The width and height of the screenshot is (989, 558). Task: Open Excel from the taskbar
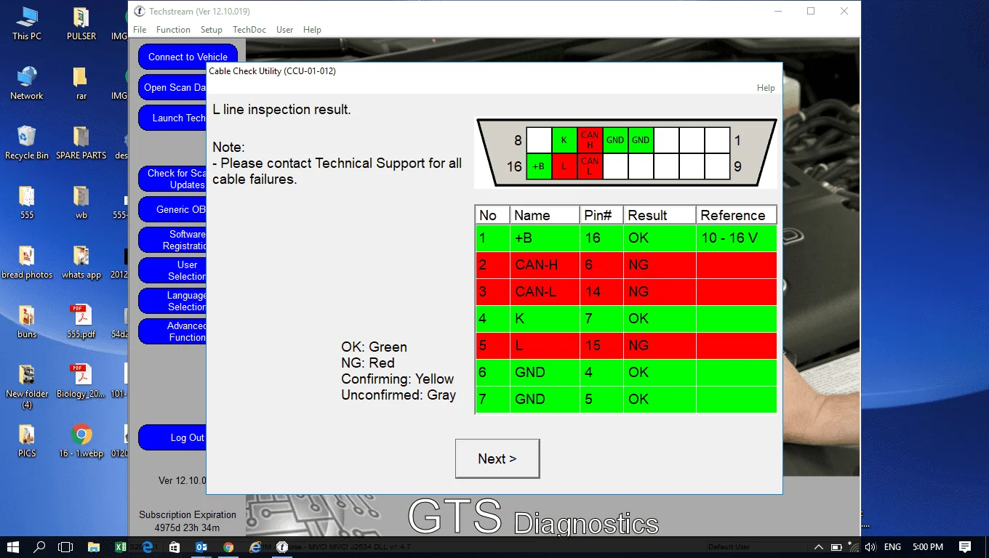[x=121, y=547]
